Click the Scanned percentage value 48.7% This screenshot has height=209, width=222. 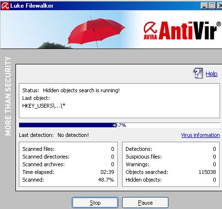click(106, 180)
